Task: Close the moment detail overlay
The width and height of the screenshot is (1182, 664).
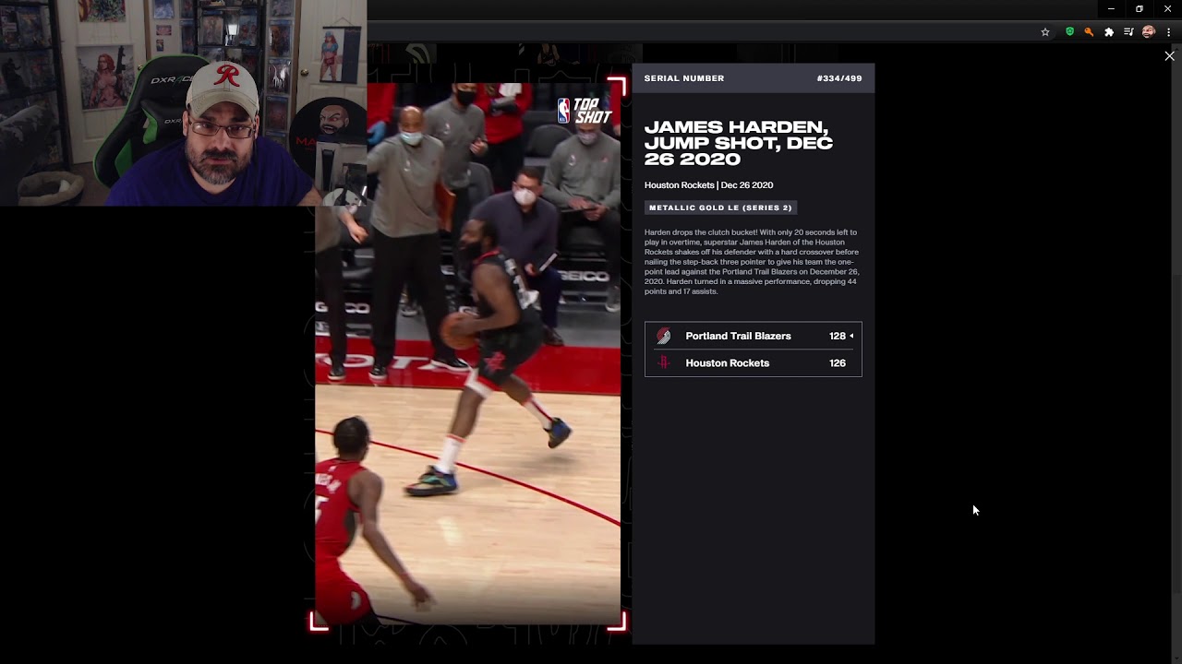Action: 1169,56
